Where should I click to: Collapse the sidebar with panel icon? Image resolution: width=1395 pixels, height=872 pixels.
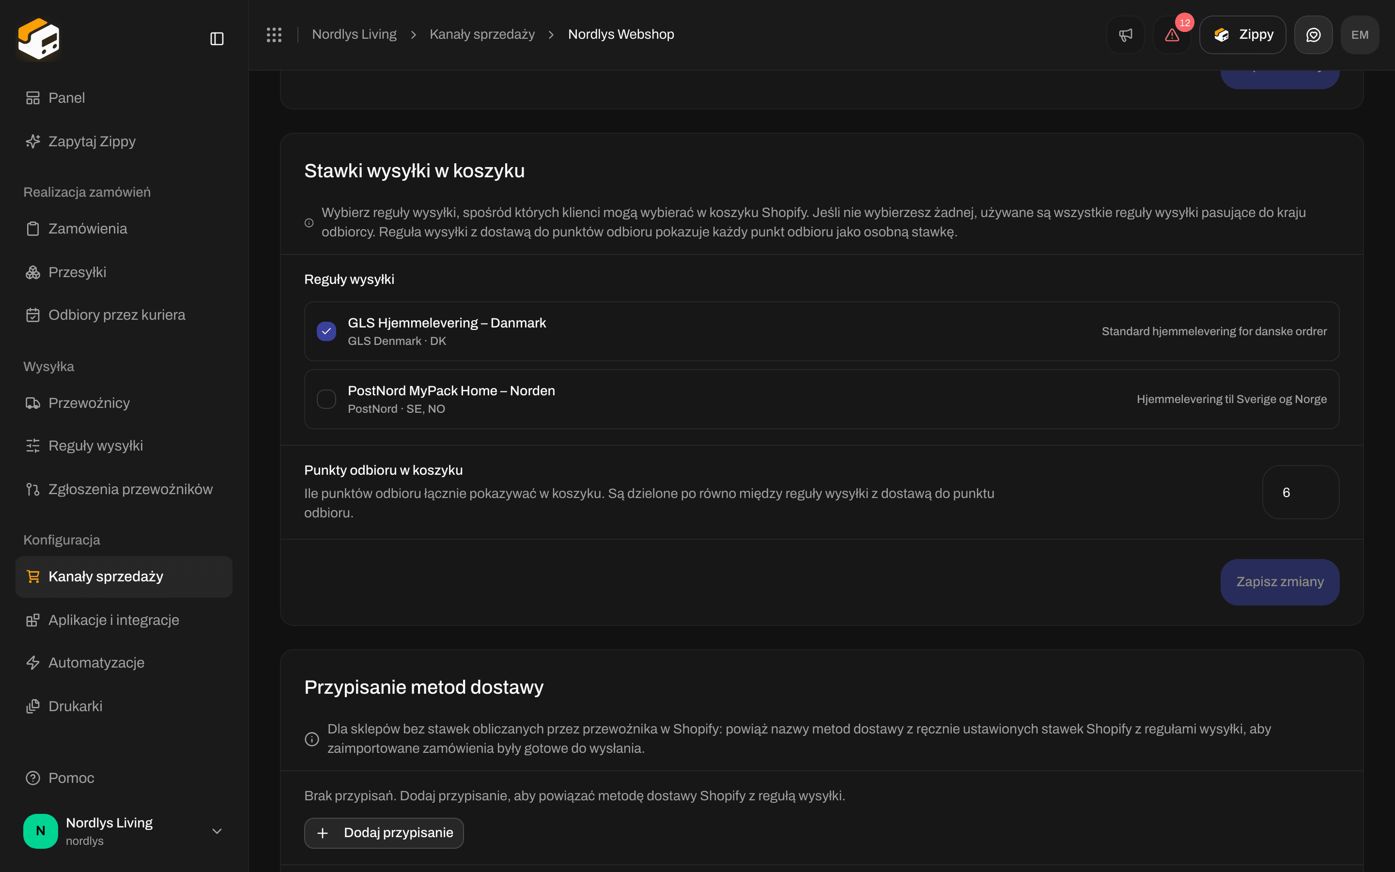point(217,39)
